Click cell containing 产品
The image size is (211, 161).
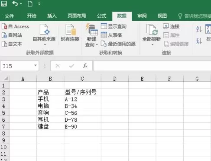point(50,92)
